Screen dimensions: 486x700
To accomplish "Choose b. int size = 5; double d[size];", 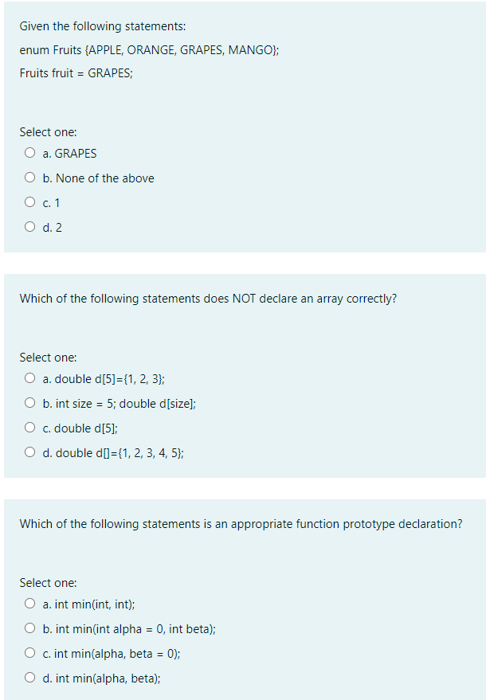I will 29,402.
